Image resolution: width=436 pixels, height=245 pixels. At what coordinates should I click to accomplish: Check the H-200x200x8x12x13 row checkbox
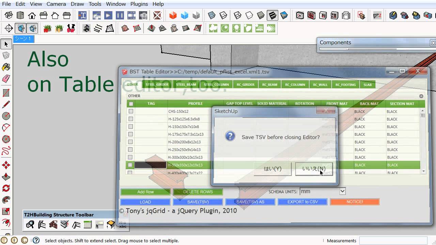[131, 142]
